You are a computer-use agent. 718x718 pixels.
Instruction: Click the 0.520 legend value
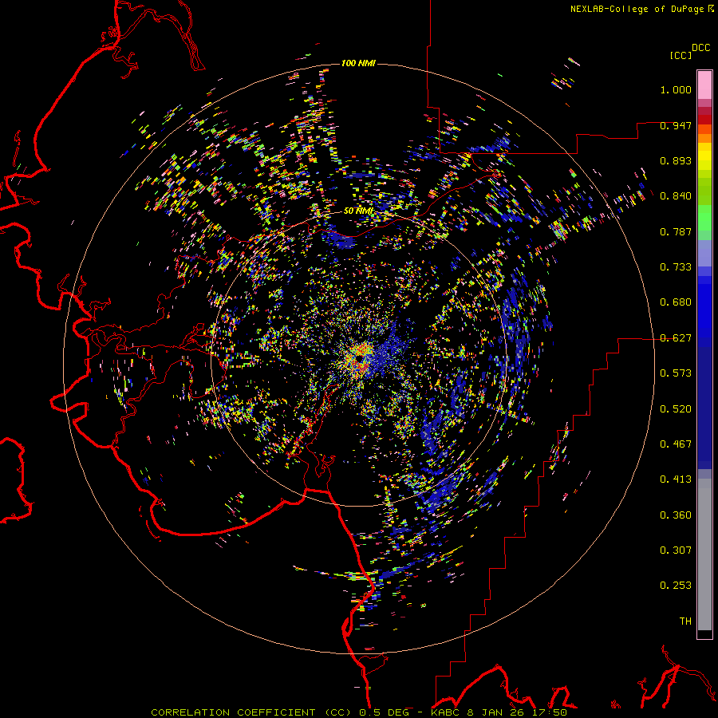click(676, 409)
